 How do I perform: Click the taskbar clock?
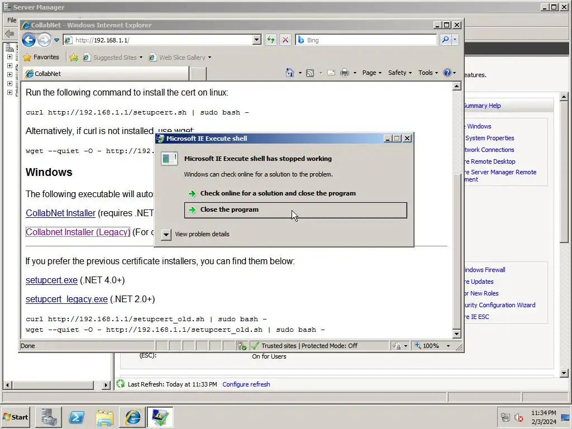click(544, 417)
